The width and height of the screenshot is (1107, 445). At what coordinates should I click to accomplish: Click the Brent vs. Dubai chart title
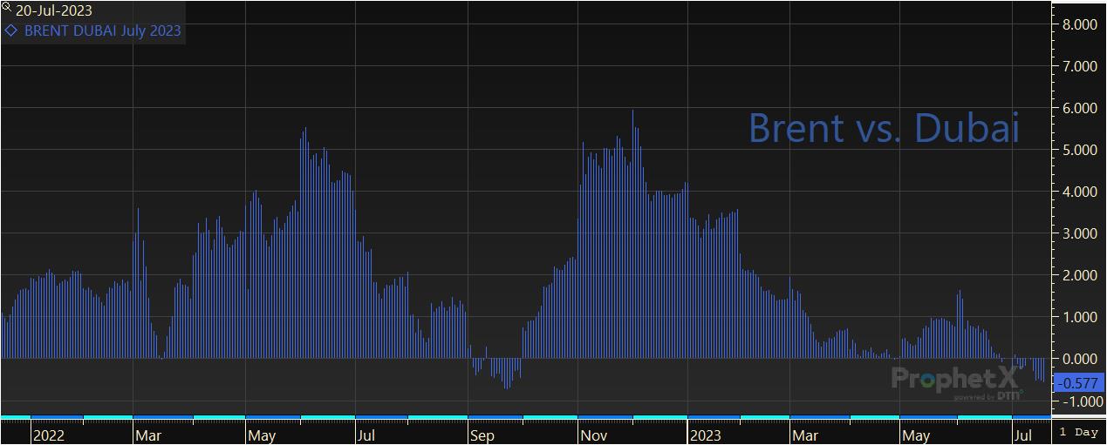[884, 128]
